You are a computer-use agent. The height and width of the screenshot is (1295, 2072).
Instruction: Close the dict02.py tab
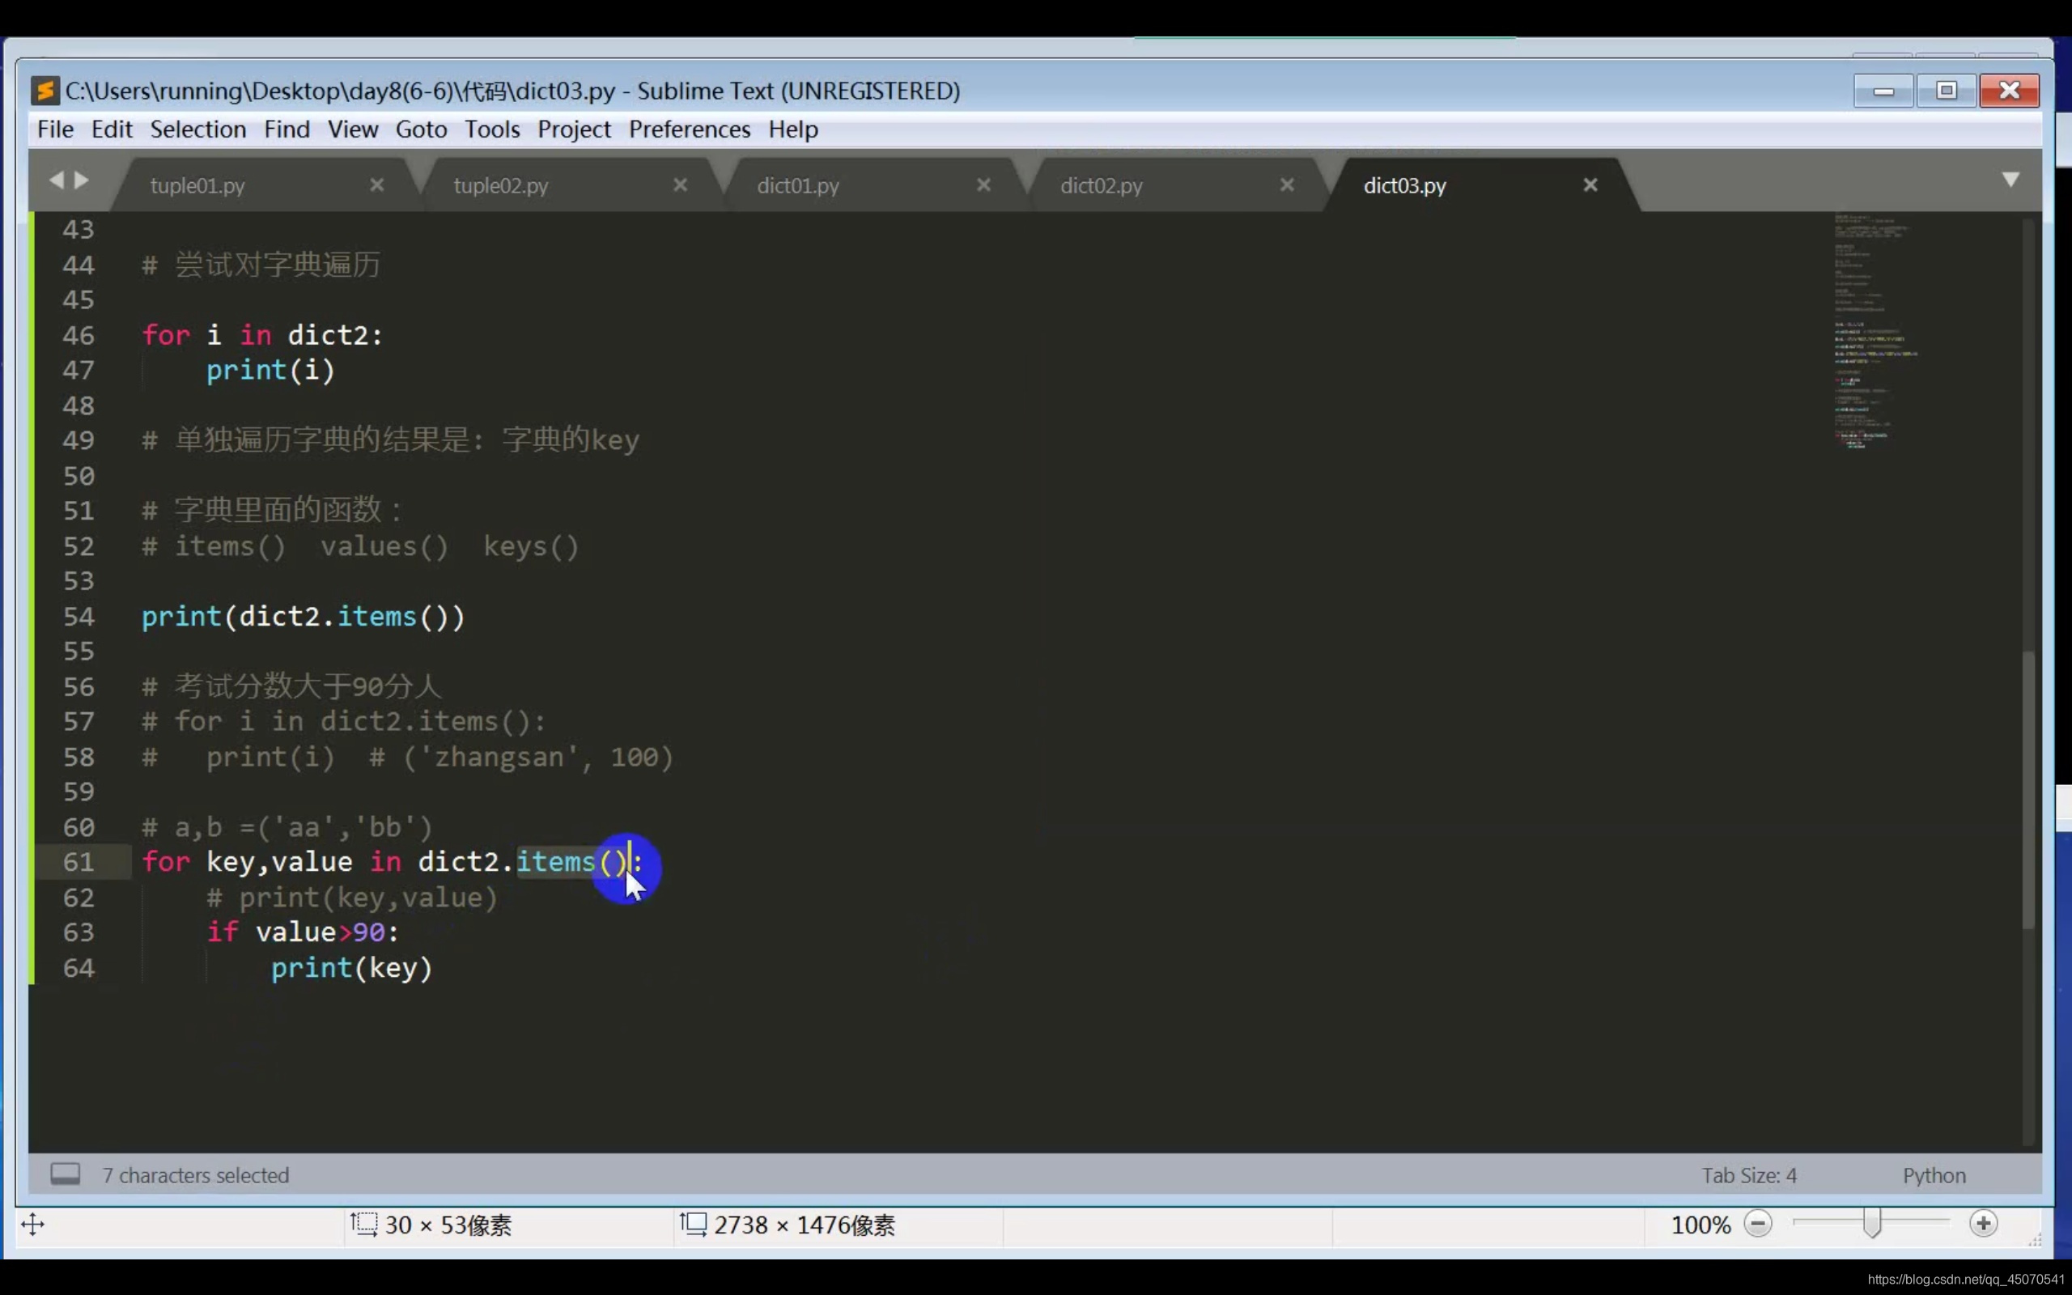point(1287,185)
